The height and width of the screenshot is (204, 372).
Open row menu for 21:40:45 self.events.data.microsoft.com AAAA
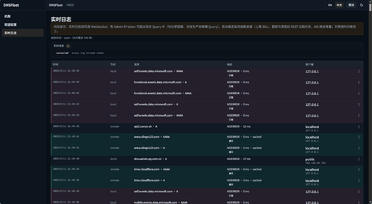click(359, 71)
